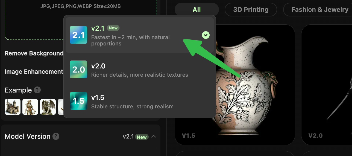Open the V2.0 model card
352x156 pixels.
pyautogui.click(x=327, y=85)
